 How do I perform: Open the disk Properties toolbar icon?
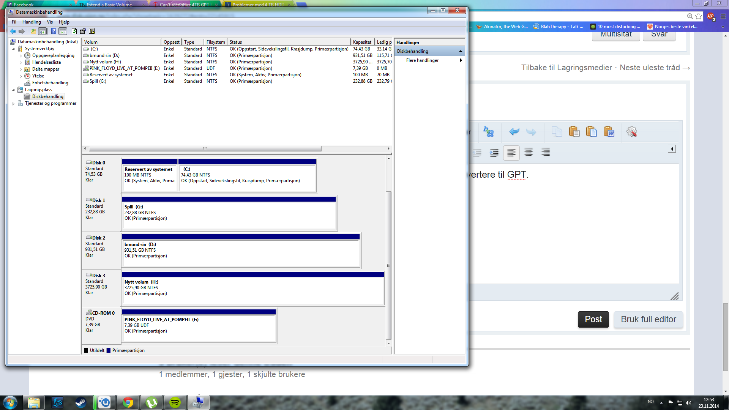(83, 31)
